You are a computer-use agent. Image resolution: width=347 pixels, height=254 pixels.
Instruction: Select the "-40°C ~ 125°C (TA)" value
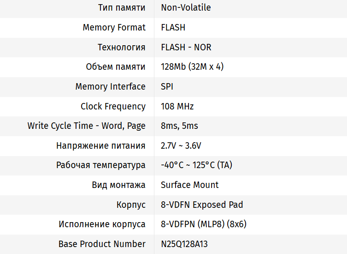(x=196, y=165)
